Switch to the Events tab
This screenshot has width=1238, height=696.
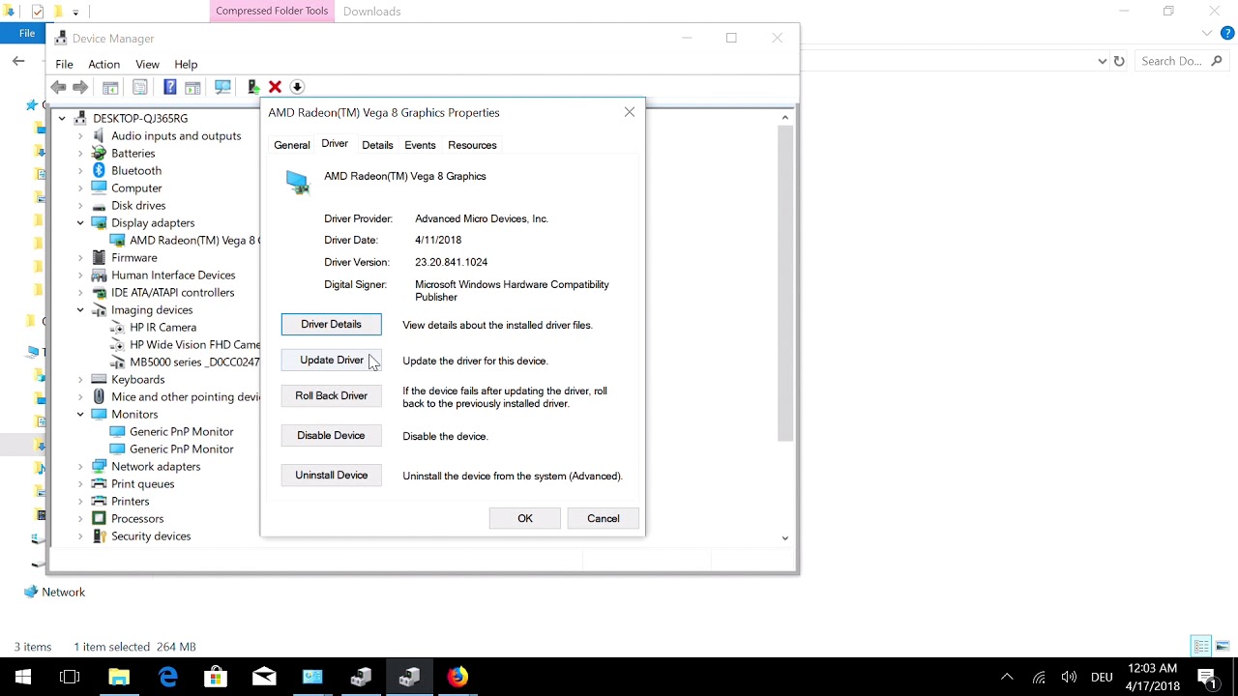click(x=420, y=145)
